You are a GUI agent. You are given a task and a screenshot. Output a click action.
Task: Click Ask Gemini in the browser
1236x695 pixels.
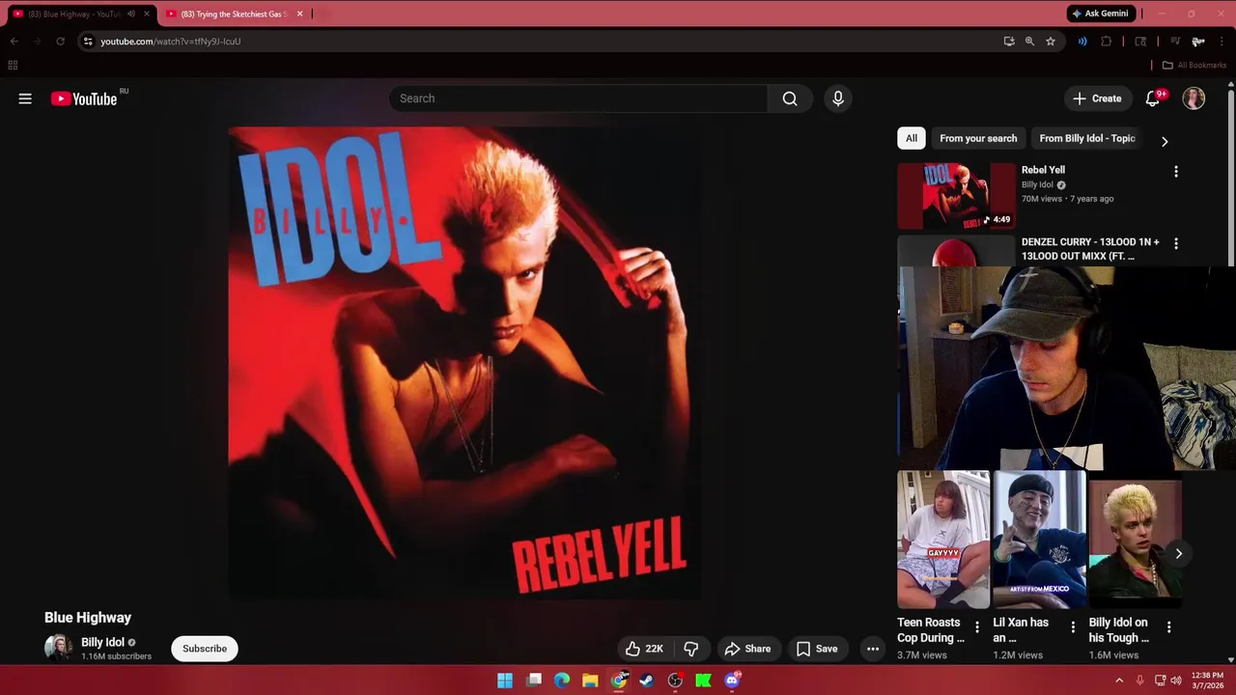coord(1100,14)
